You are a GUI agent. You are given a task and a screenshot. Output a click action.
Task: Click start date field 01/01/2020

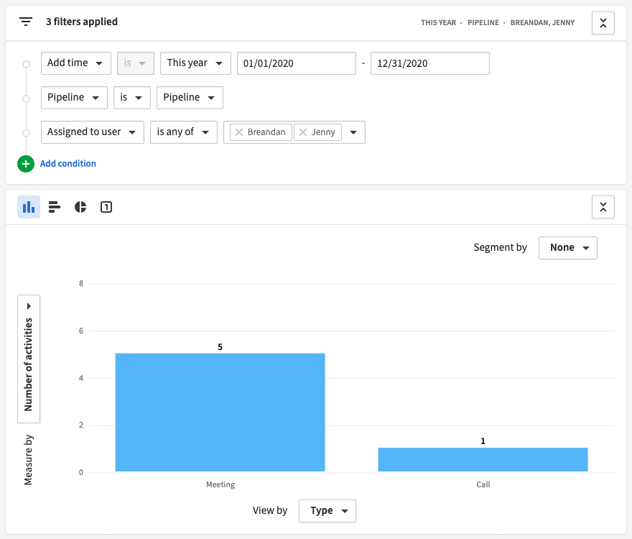coord(296,63)
